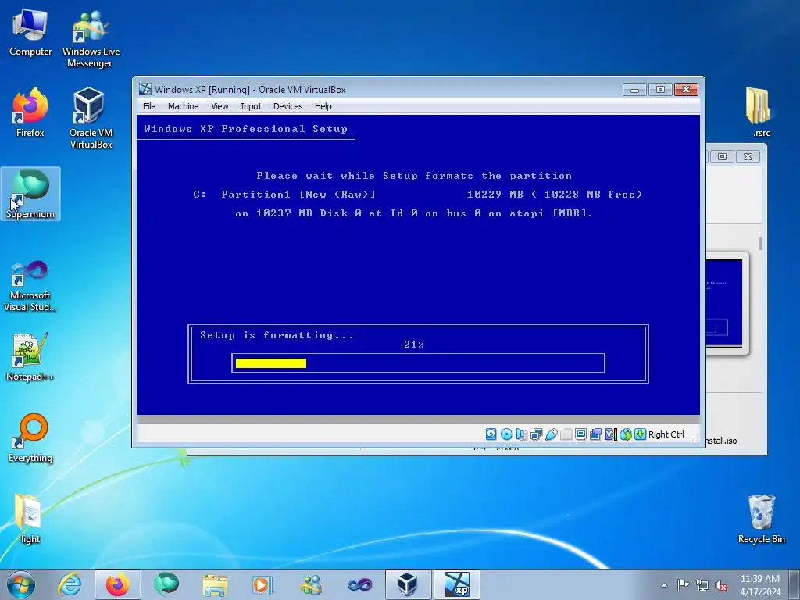
Task: Select the Notepad++ desktop shortcut
Action: click(30, 357)
